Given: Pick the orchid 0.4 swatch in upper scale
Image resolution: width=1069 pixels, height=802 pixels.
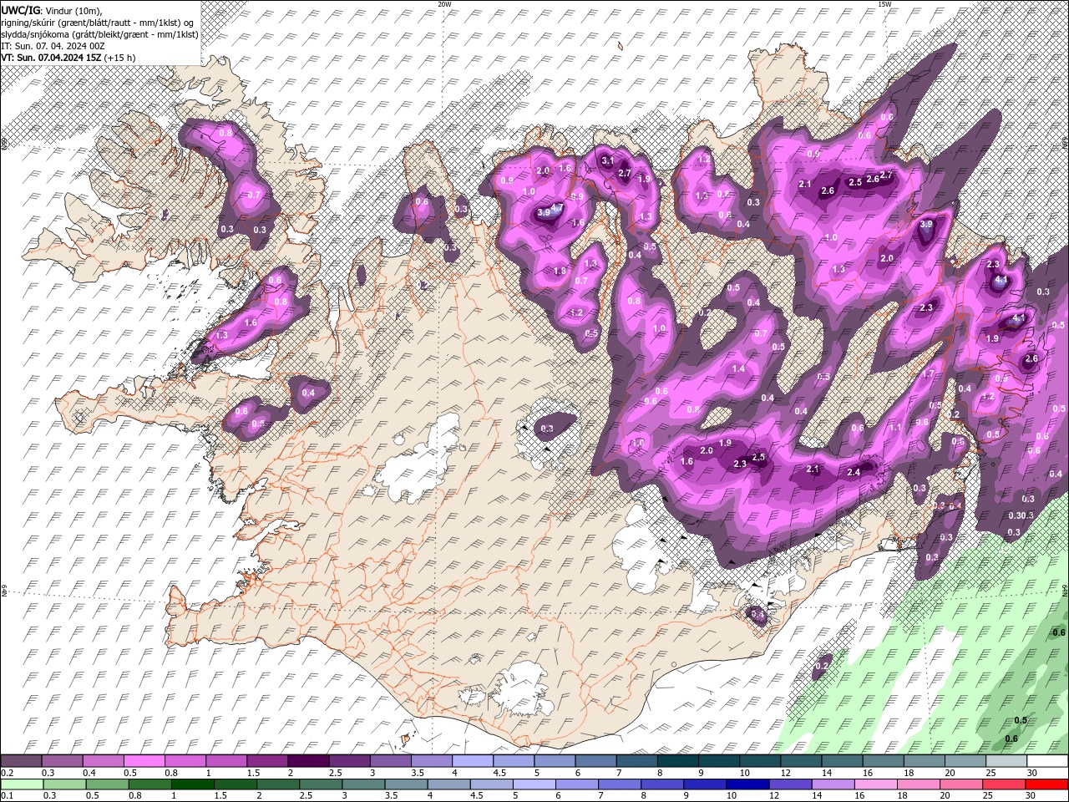Looking at the screenshot, I should point(103,761).
